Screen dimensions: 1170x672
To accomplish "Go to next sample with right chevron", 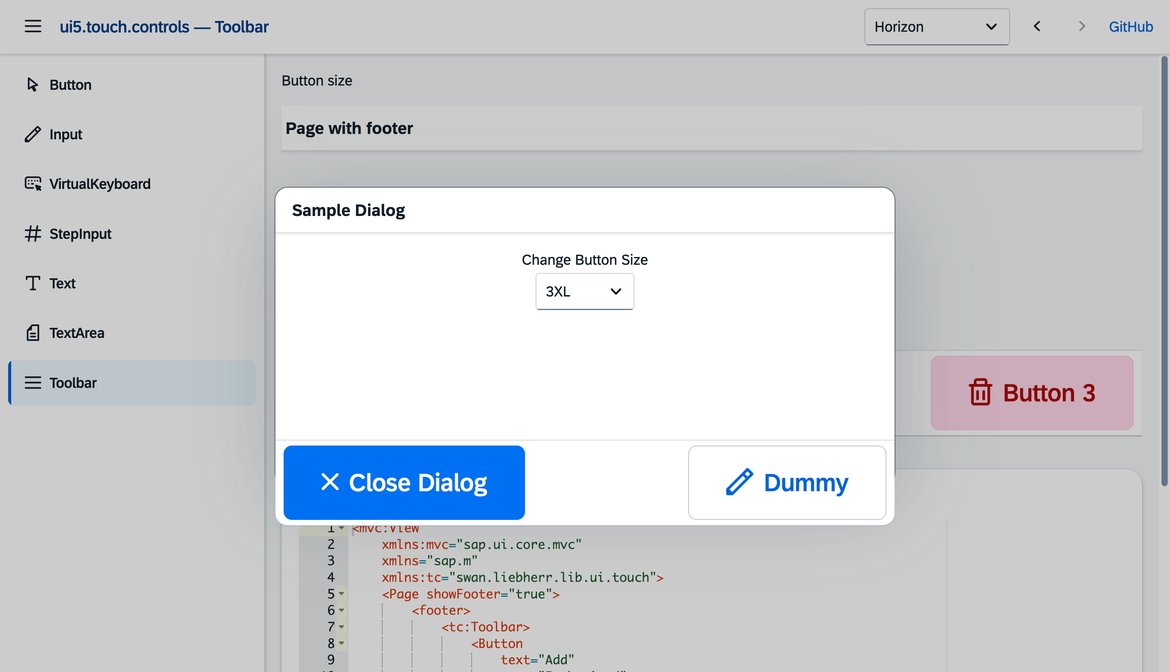I will click(1081, 26).
